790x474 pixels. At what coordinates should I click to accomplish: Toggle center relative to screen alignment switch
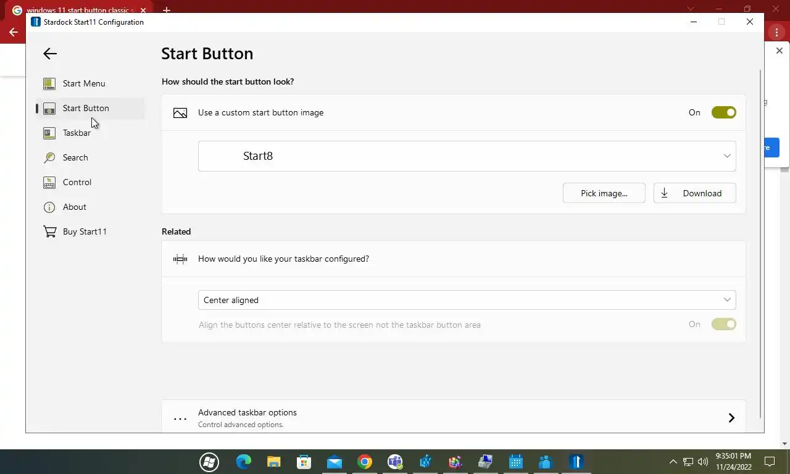723,324
